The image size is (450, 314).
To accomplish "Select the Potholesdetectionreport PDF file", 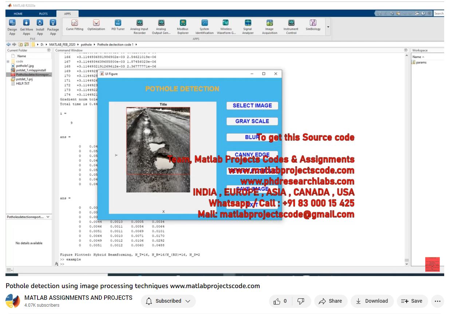I will (x=31, y=75).
